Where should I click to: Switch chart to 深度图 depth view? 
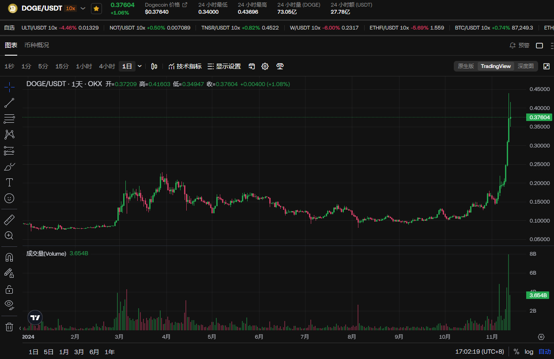(x=526, y=66)
